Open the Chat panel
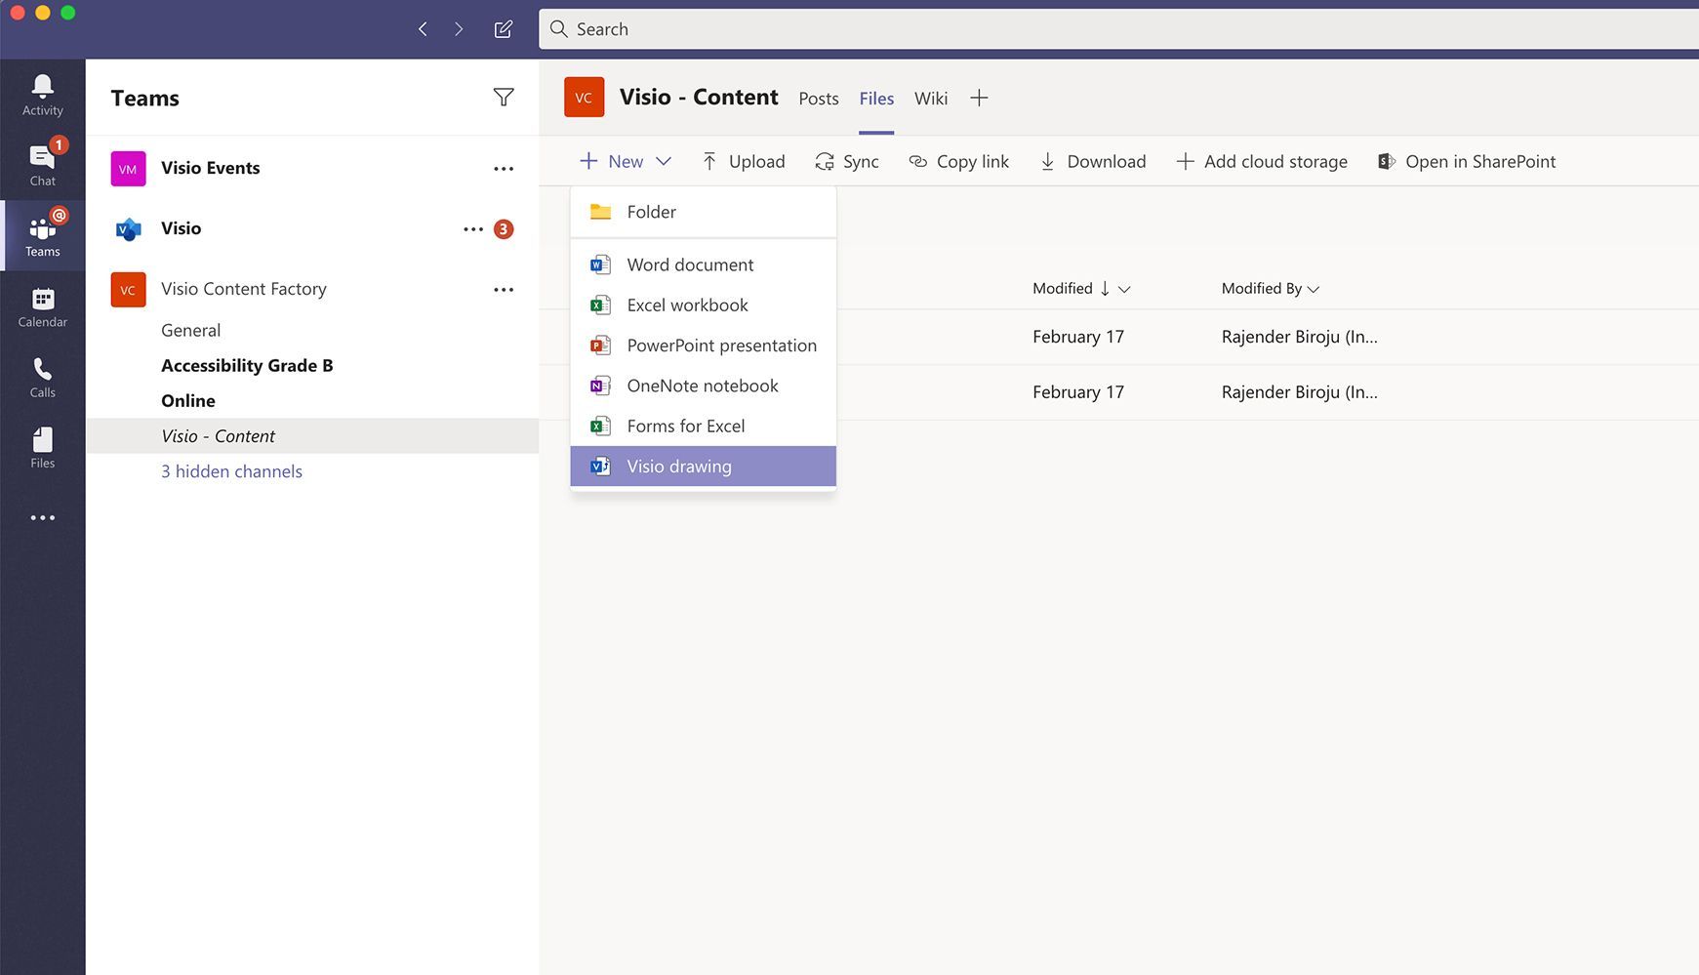 42,163
